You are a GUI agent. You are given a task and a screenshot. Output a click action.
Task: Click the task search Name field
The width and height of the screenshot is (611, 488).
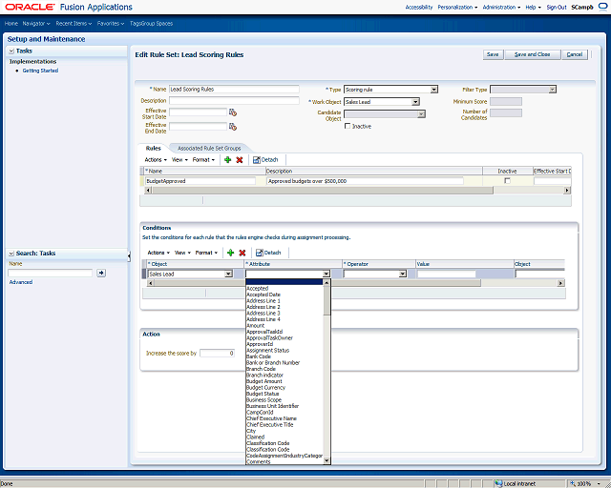point(51,273)
